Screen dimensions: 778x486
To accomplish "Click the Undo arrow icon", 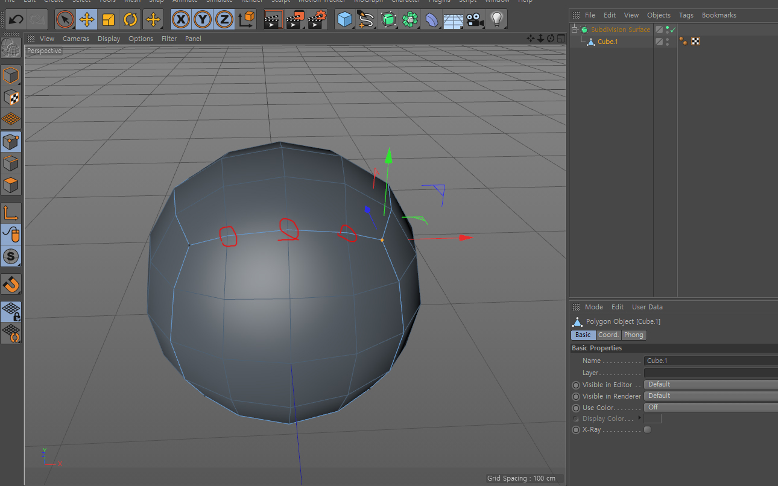I will 16,19.
